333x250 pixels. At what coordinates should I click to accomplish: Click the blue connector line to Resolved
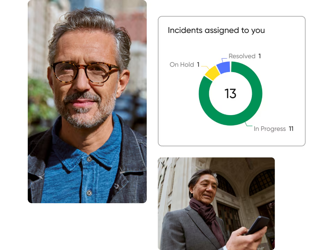coord(224,60)
